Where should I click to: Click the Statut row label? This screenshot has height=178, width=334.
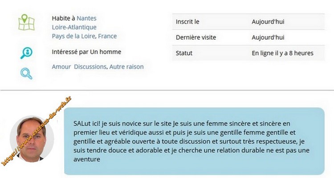[x=184, y=53]
